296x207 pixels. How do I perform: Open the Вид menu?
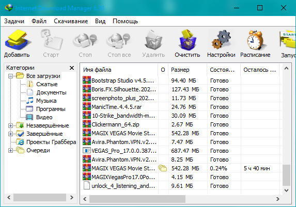pyautogui.click(x=100, y=21)
